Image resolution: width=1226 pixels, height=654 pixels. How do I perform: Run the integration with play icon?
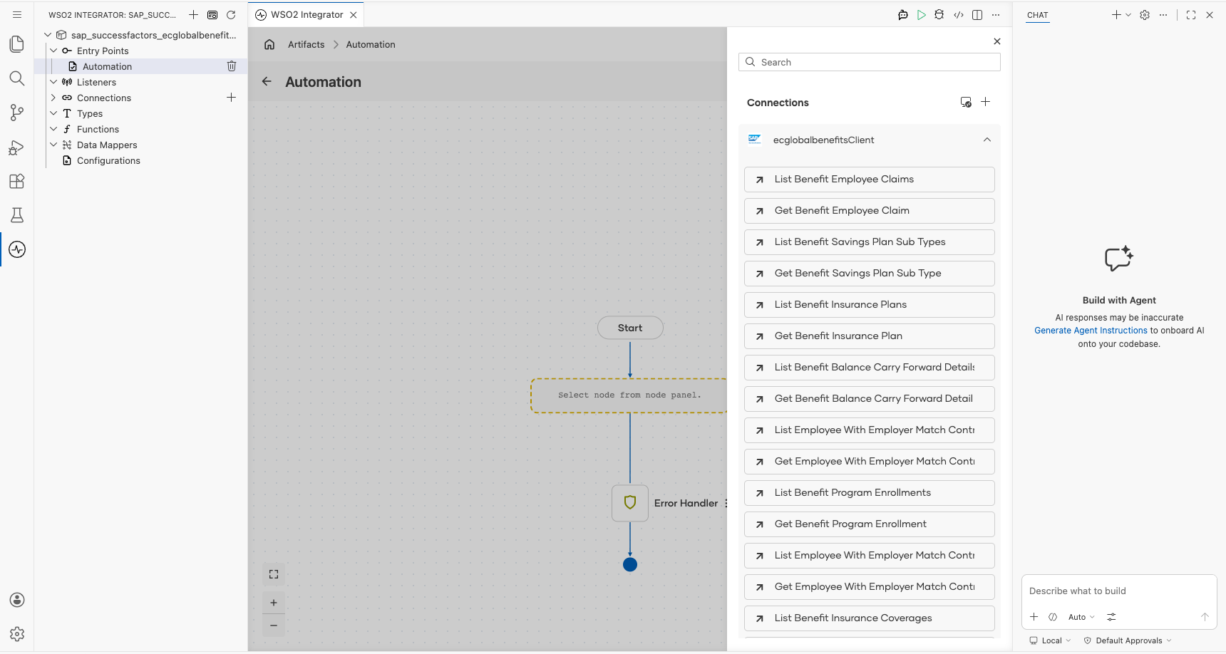point(922,15)
